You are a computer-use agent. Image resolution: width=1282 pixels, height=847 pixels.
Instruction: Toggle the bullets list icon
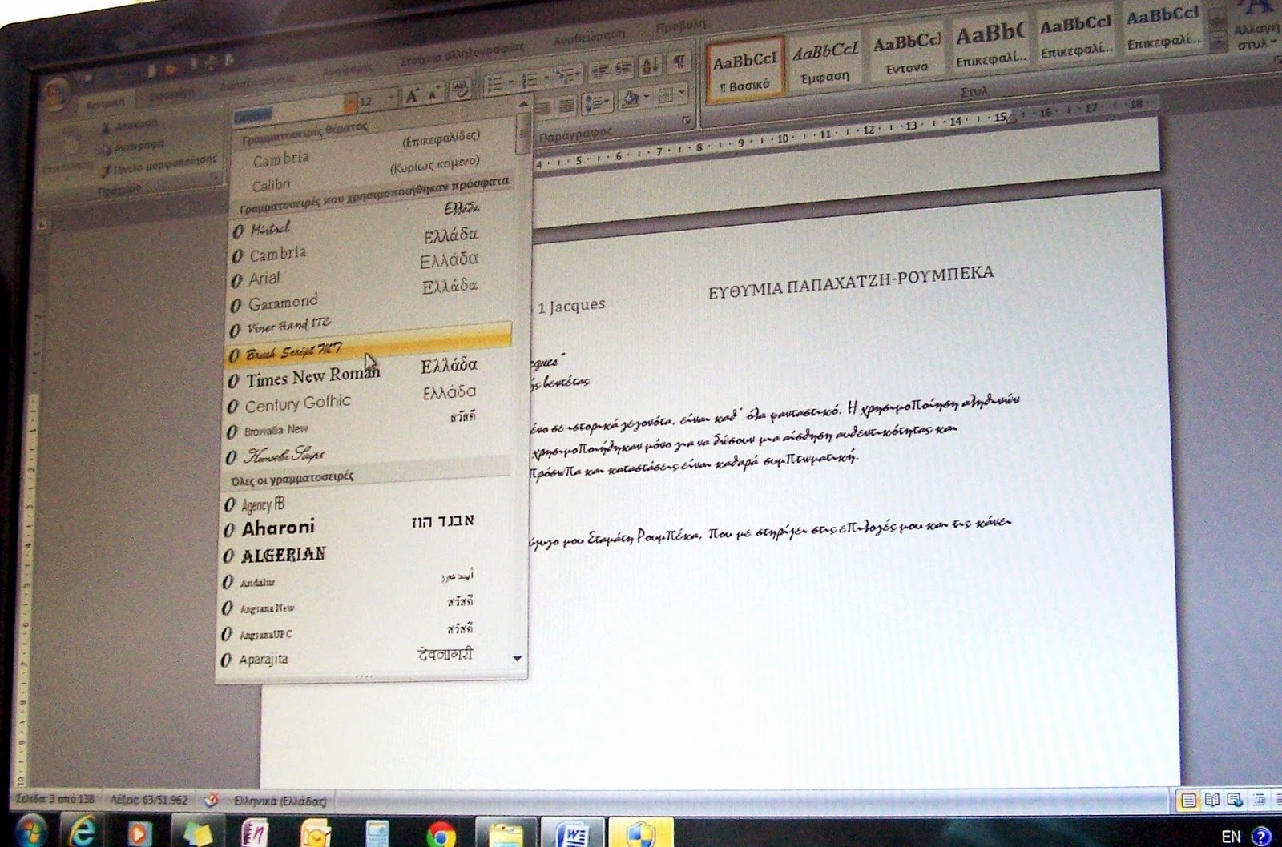click(495, 84)
